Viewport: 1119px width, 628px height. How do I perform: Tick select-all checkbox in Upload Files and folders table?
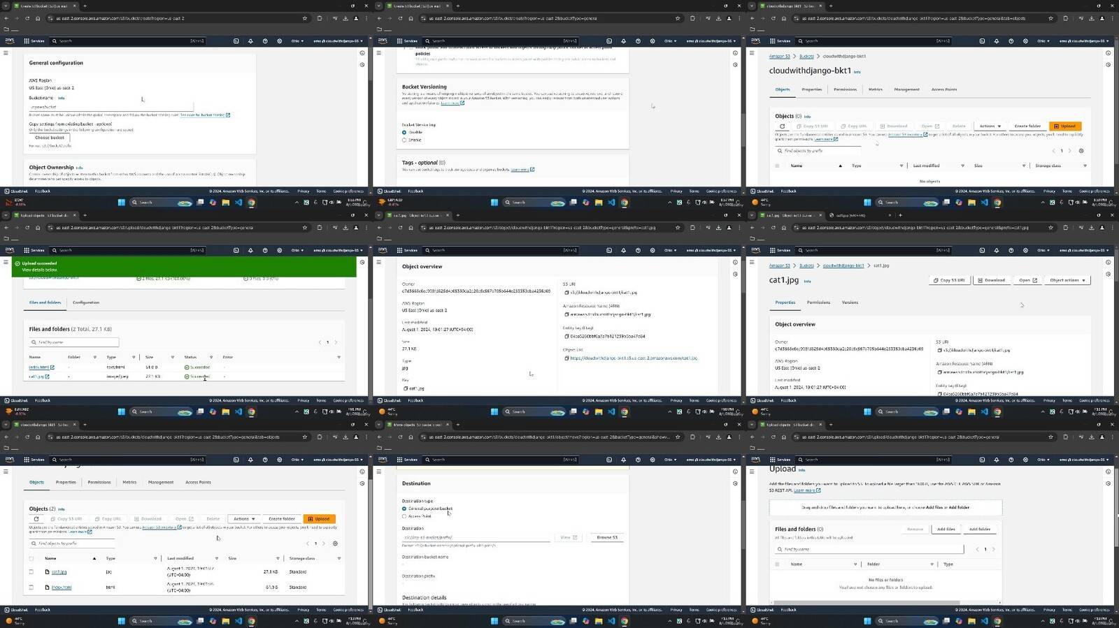[776, 564]
